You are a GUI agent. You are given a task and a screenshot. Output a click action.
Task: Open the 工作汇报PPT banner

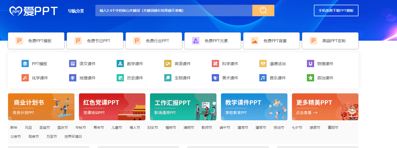[x=183, y=107]
